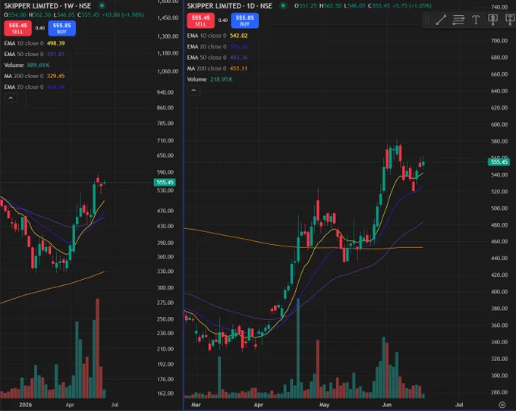Viewport: 516px width, 411px height.
Task: Click the Jun label on daily time axis
Action: (x=387, y=405)
